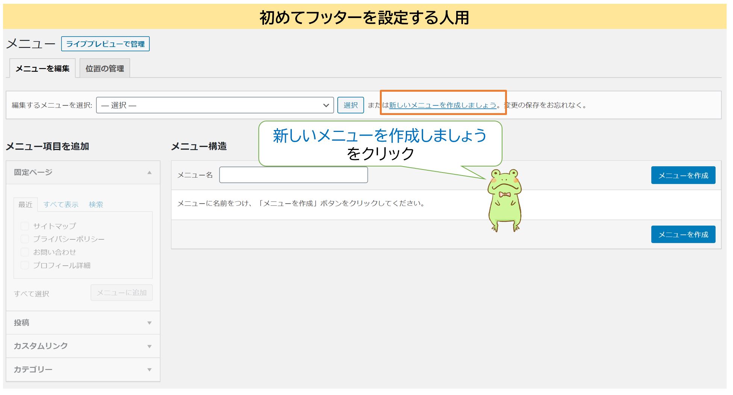Switch to the 位置の管理 tab
The width and height of the screenshot is (733, 395).
click(x=104, y=68)
